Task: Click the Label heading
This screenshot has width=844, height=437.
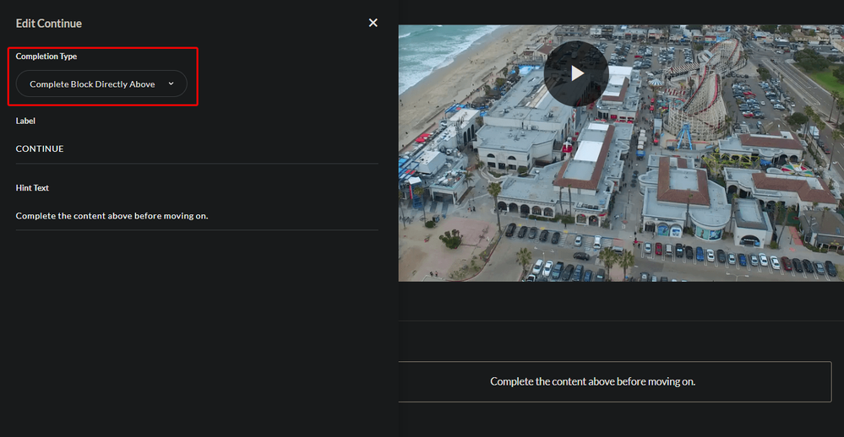Action: point(25,121)
